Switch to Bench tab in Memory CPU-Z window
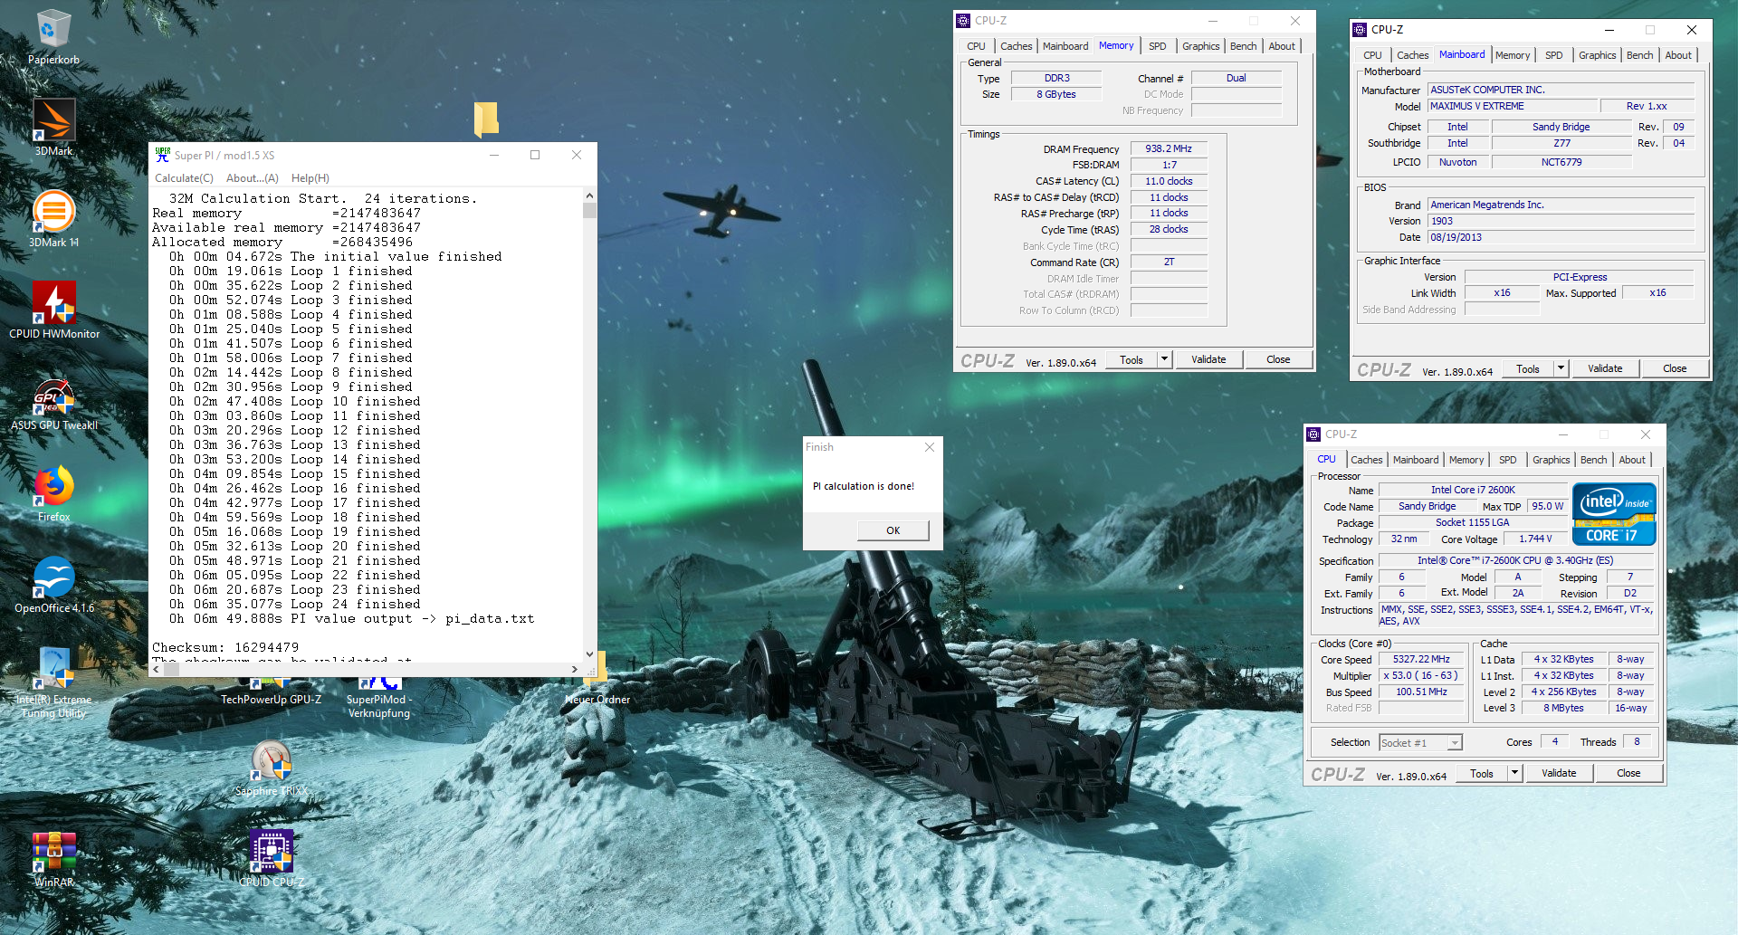Viewport: 1738px width, 935px height. click(x=1243, y=46)
